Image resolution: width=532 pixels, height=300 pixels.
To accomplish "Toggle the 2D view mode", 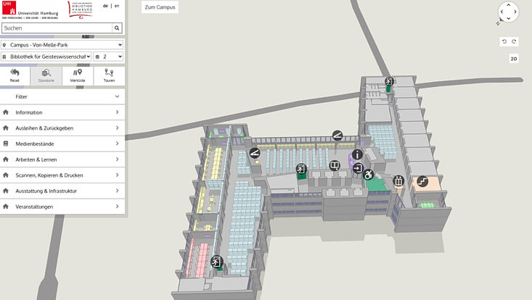I will pyautogui.click(x=513, y=59).
